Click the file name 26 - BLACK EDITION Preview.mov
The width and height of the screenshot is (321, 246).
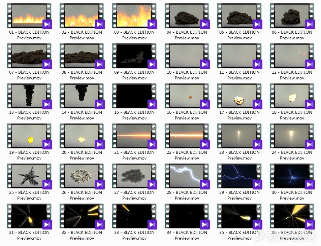coord(82,195)
